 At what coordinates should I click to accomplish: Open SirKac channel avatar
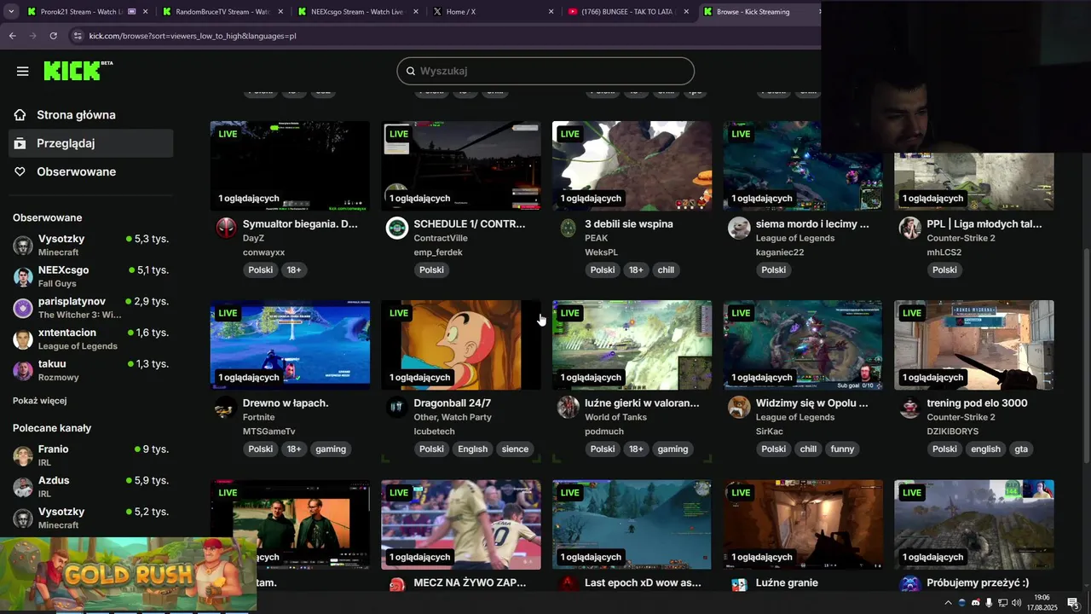click(x=739, y=407)
